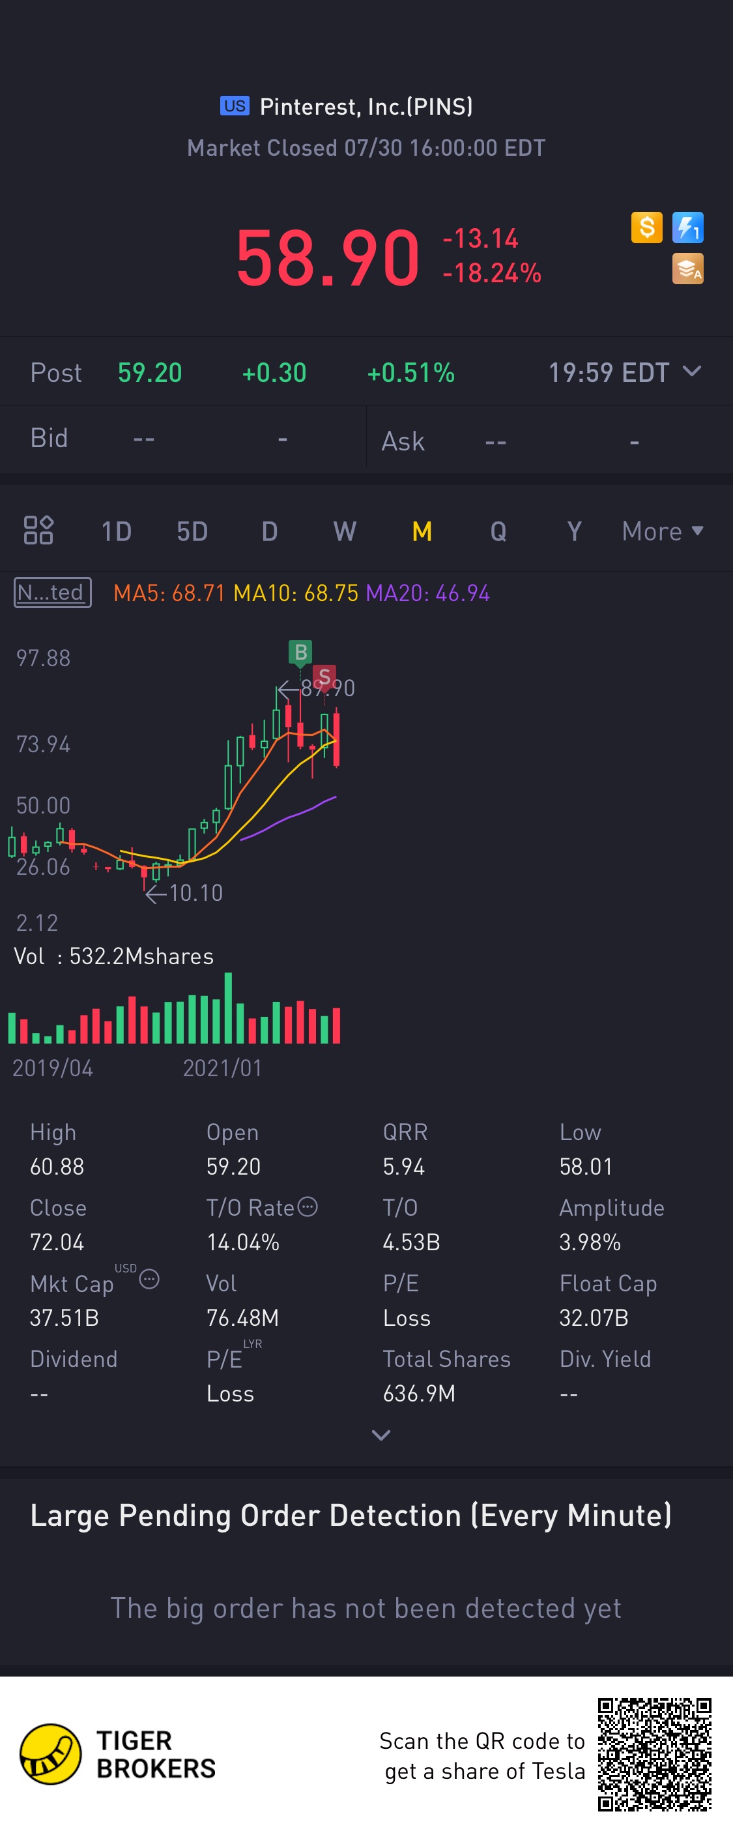Image resolution: width=733 pixels, height=1833 pixels.
Task: Open the More chart periods dropdown
Action: 663,531
